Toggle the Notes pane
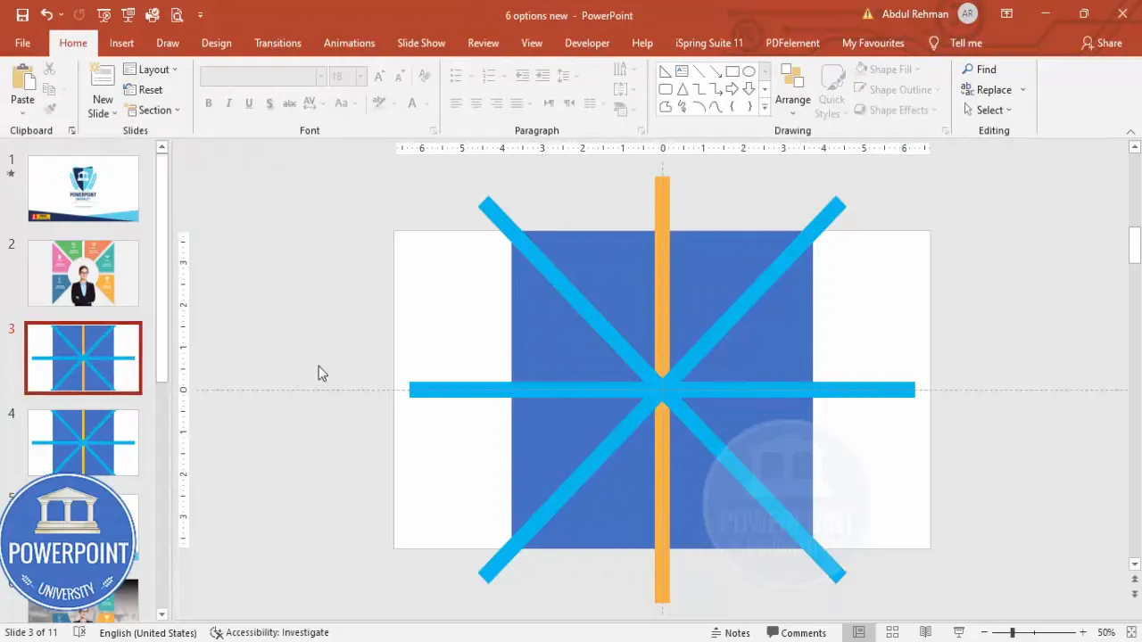 coord(730,632)
